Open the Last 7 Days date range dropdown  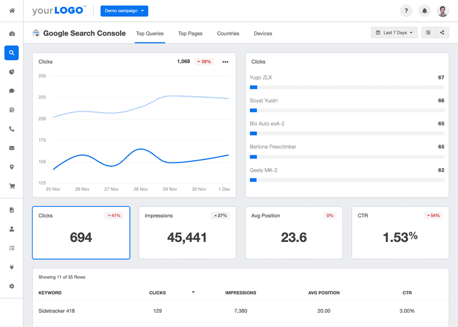[x=394, y=33]
